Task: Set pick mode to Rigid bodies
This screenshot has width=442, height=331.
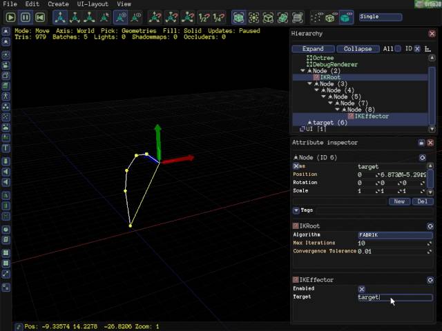Action: click(x=282, y=17)
